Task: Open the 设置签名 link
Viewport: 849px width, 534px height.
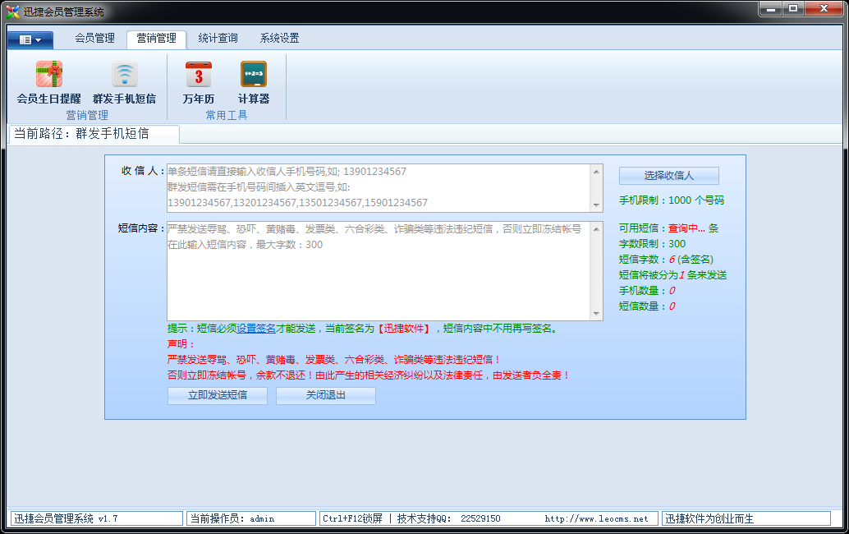Action: coord(256,328)
